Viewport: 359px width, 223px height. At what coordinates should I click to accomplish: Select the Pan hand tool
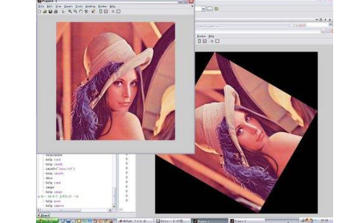pyautogui.click(x=81, y=11)
